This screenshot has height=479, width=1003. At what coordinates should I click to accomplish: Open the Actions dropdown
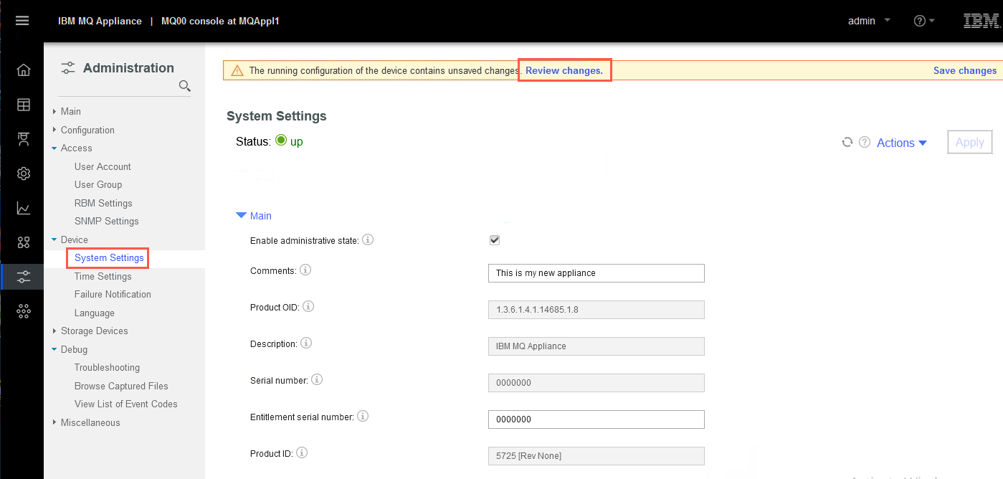coord(902,143)
